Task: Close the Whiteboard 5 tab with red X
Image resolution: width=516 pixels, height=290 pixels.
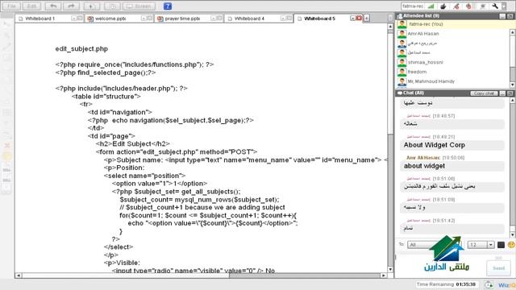Action: coord(359,19)
